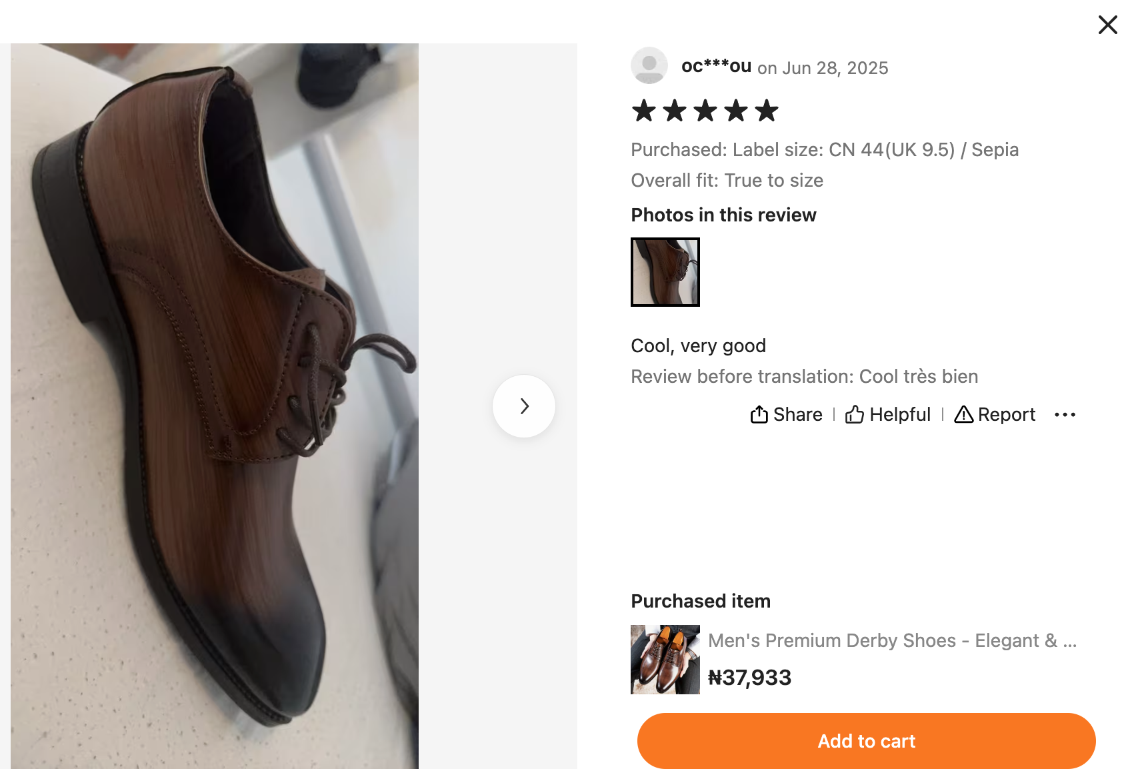The width and height of the screenshot is (1132, 783).
Task: Open reviewer oc***ou's username
Action: click(716, 66)
